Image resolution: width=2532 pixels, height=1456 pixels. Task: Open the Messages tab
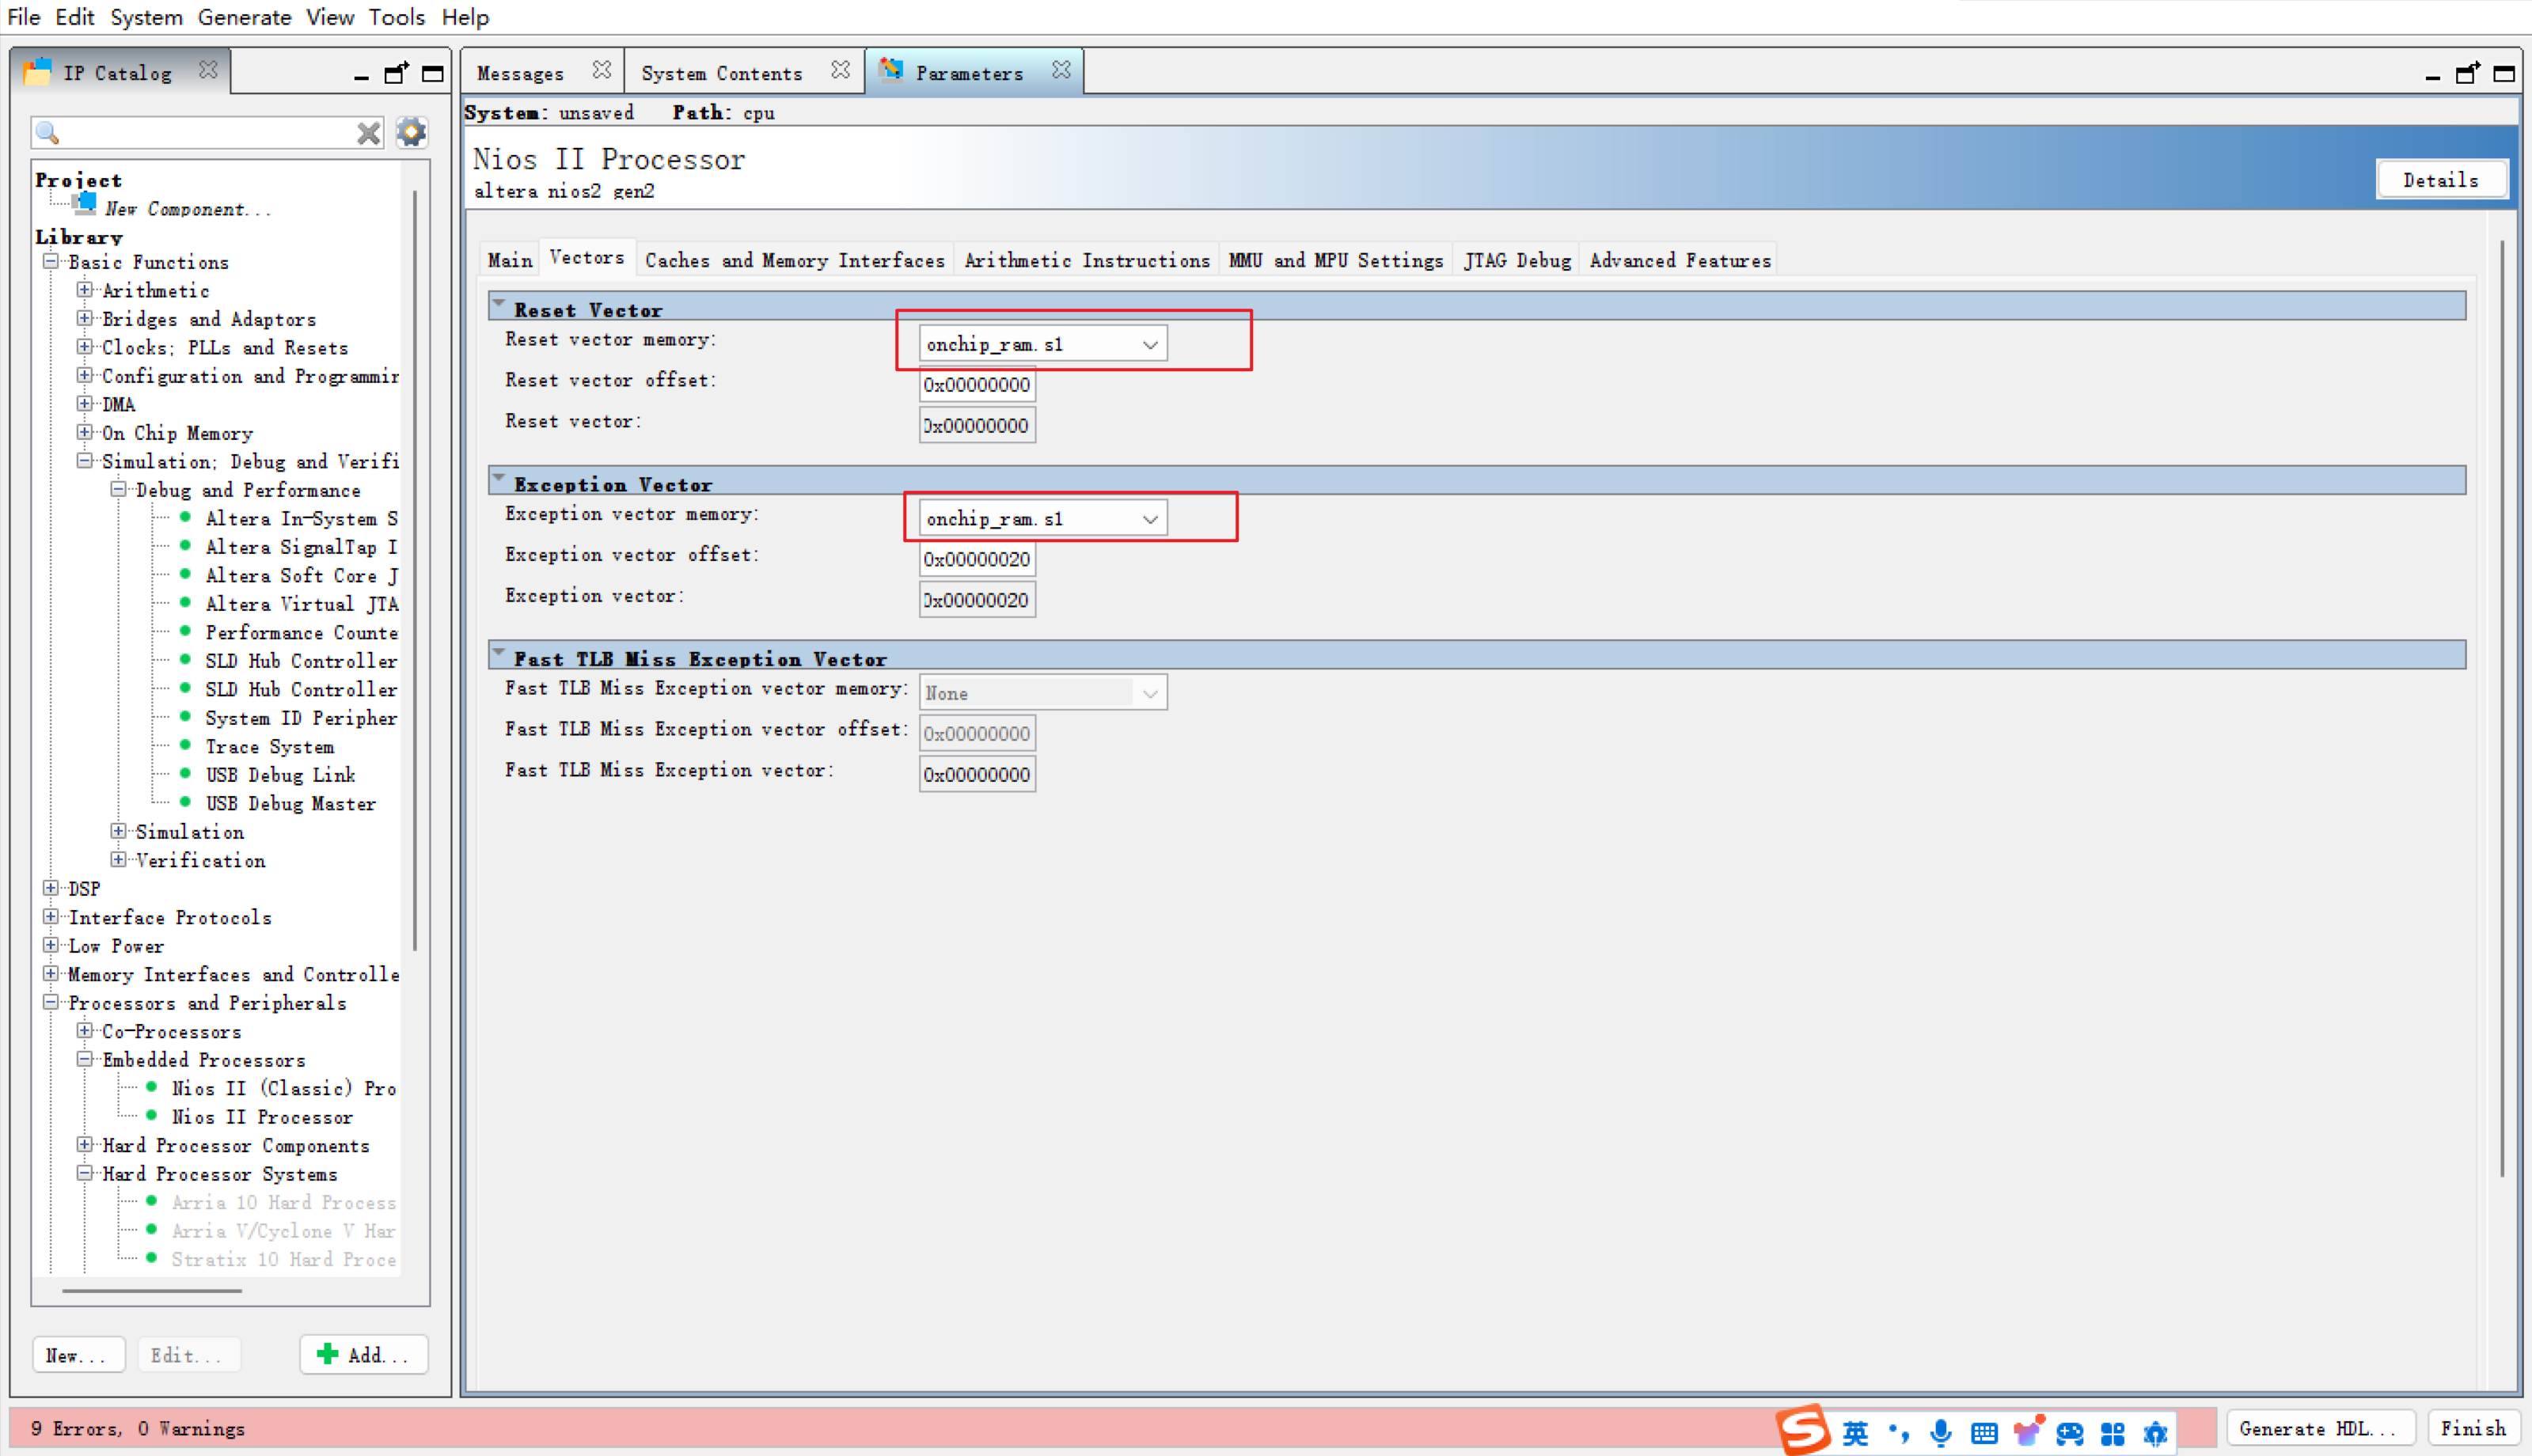520,73
